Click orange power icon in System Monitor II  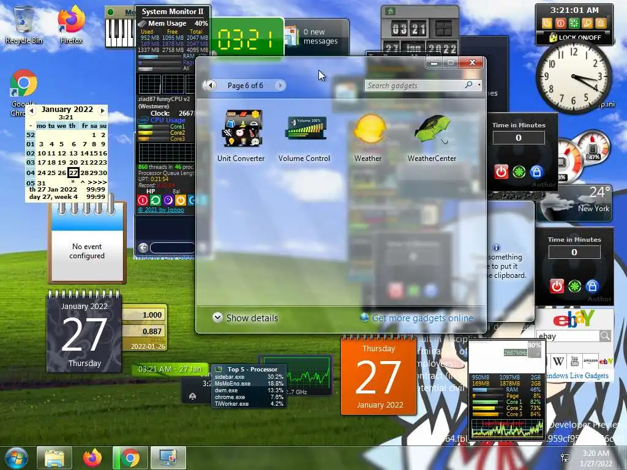pyautogui.click(x=181, y=200)
